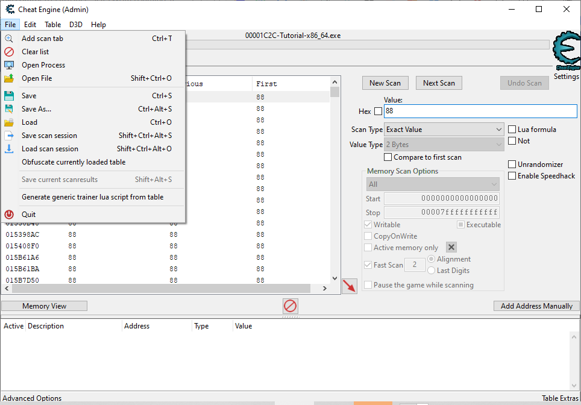Click the red circle clear-address-list icon
The image size is (581, 405).
tap(290, 306)
